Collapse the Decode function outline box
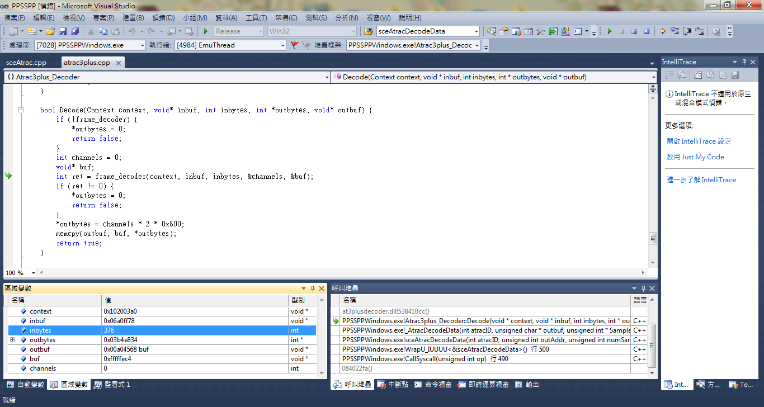 (x=21, y=110)
